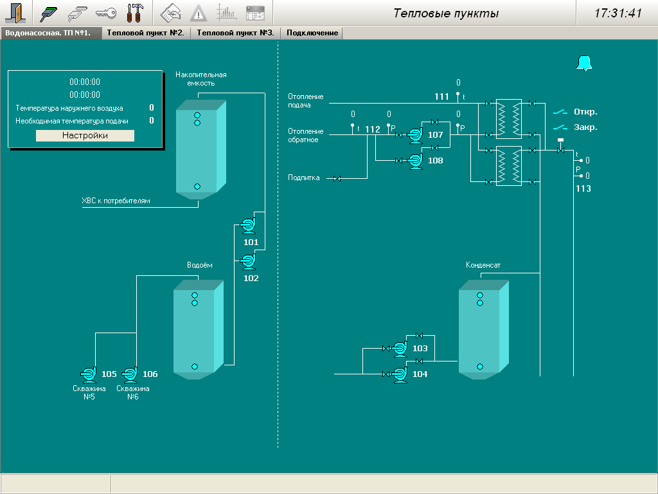Toggle the Откр. switch
The image size is (658, 494).
(560, 112)
